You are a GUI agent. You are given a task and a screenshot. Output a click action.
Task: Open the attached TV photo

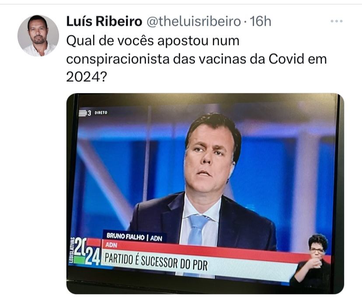pos(205,193)
